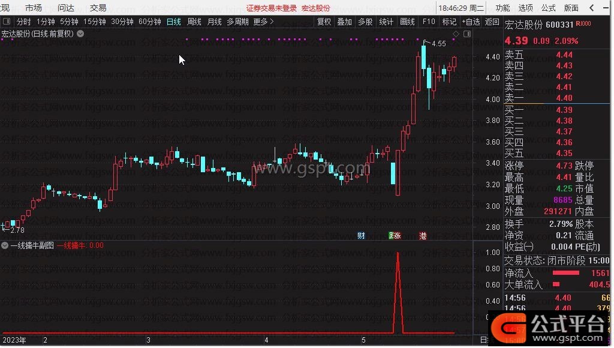Click the layout toggle icon left of 分时

click(x=7, y=22)
